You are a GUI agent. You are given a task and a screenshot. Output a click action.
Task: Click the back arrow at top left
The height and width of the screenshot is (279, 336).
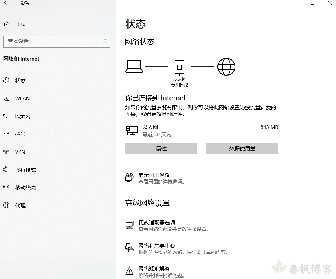[x=7, y=3]
